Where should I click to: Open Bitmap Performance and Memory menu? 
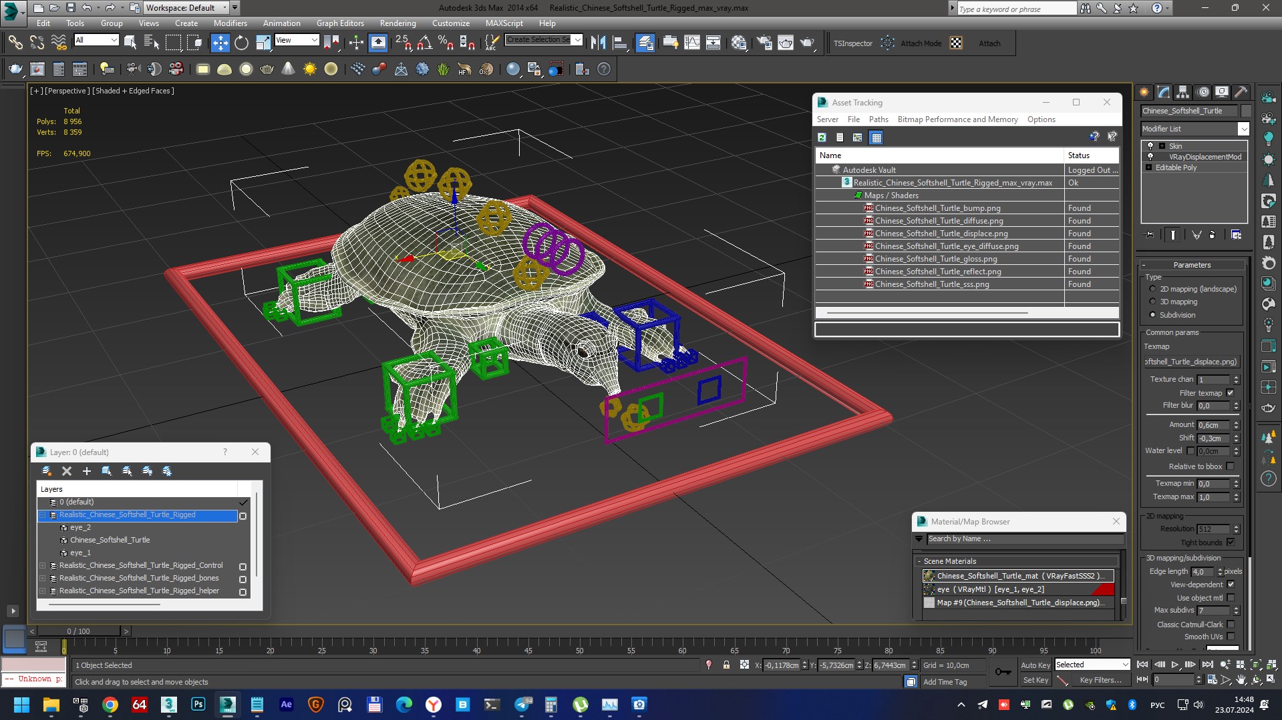tap(957, 119)
